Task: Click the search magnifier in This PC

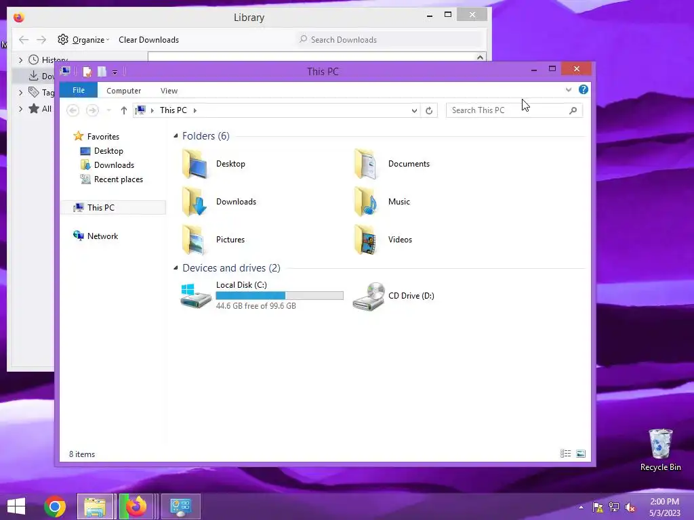Action: [573, 110]
